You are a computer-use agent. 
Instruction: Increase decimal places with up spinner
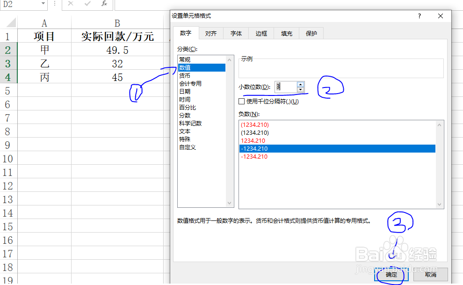click(300, 84)
